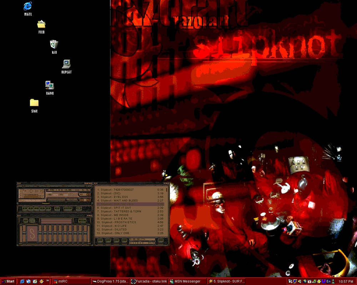Click the blue U icon in the system tray

pos(323,281)
